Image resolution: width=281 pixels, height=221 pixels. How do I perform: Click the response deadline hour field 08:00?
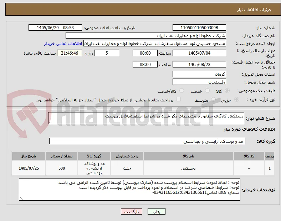pos(145,53)
